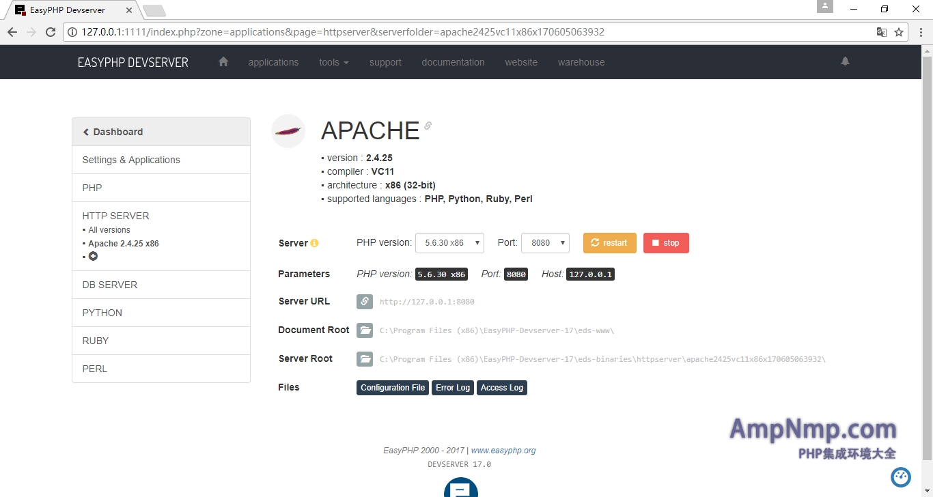
Task: Select the server root path ending in apache2425vc11x86x170605063932
Action: pyautogui.click(x=602, y=359)
